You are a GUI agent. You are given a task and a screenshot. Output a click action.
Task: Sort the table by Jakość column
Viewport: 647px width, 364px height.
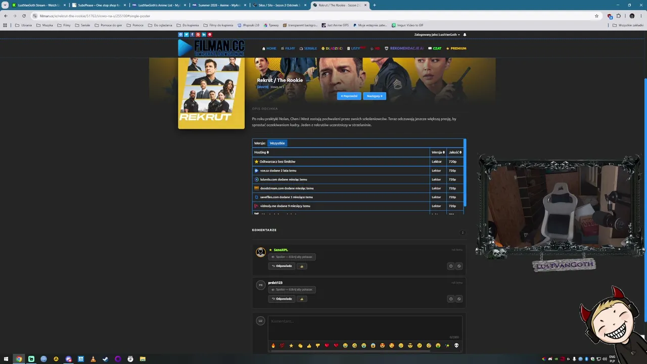click(x=455, y=152)
